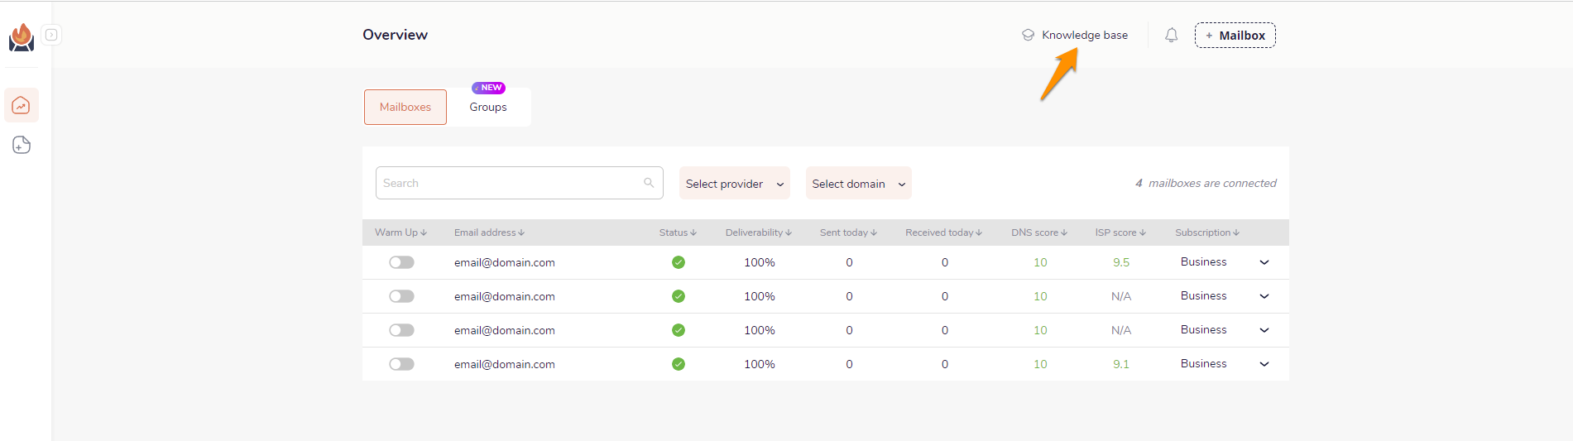Click the search magnifier icon
Screen dimensions: 1573x441
pos(649,183)
